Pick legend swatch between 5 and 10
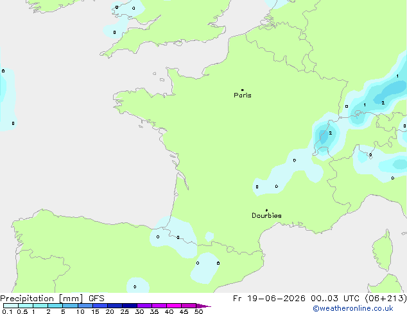The image size is (407, 314). pyautogui.click(x=70, y=306)
